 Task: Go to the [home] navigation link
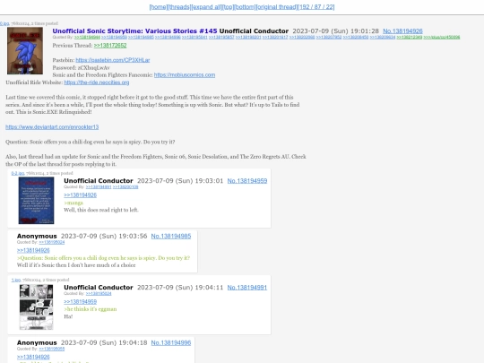158,7
